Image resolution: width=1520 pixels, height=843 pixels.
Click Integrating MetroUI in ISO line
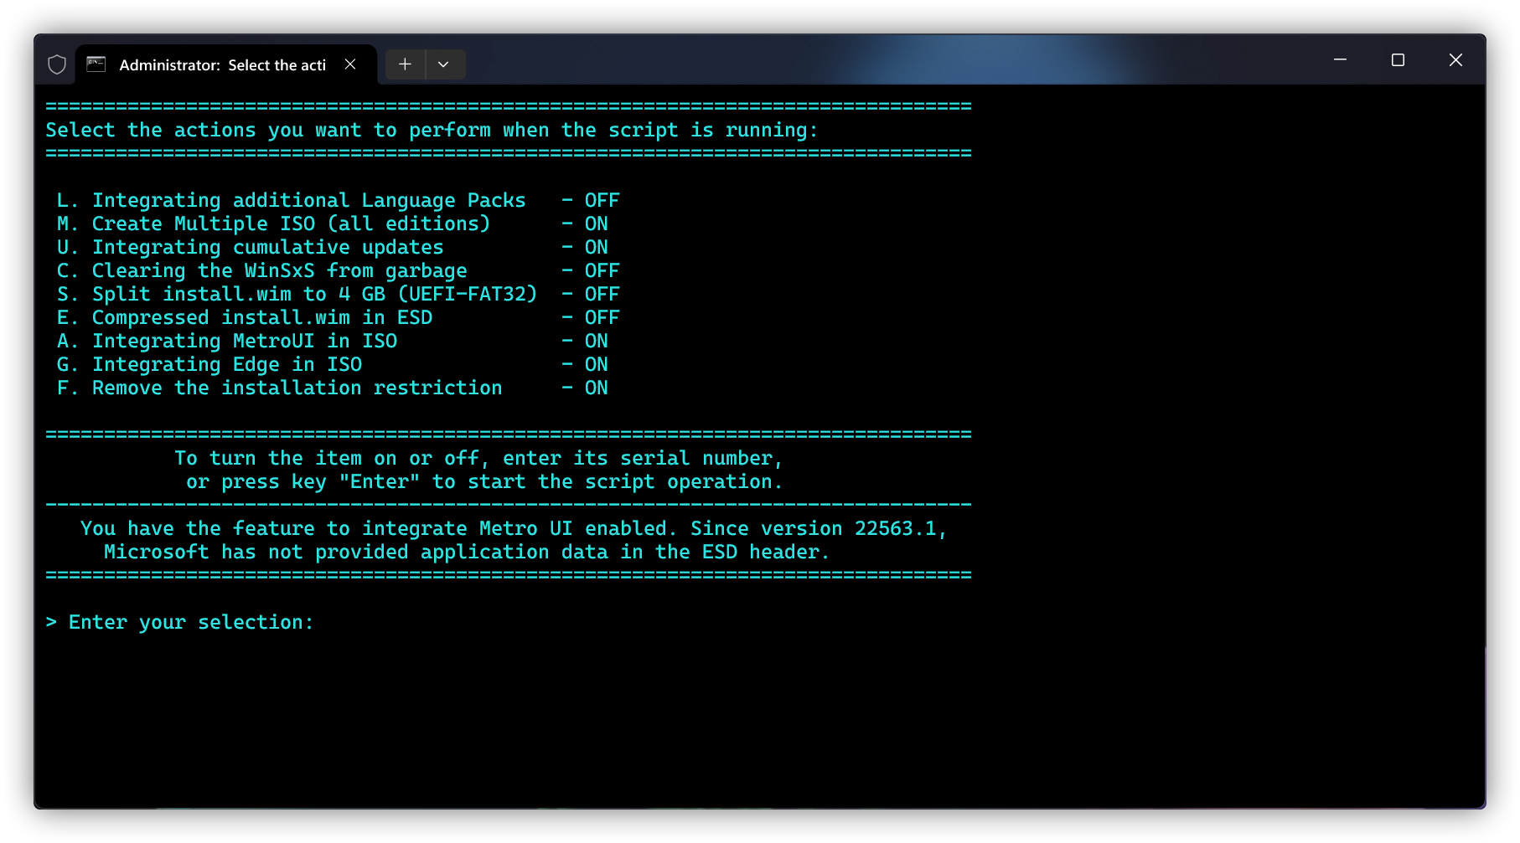click(244, 342)
